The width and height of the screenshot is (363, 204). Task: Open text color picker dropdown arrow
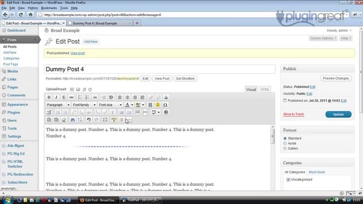(132, 105)
